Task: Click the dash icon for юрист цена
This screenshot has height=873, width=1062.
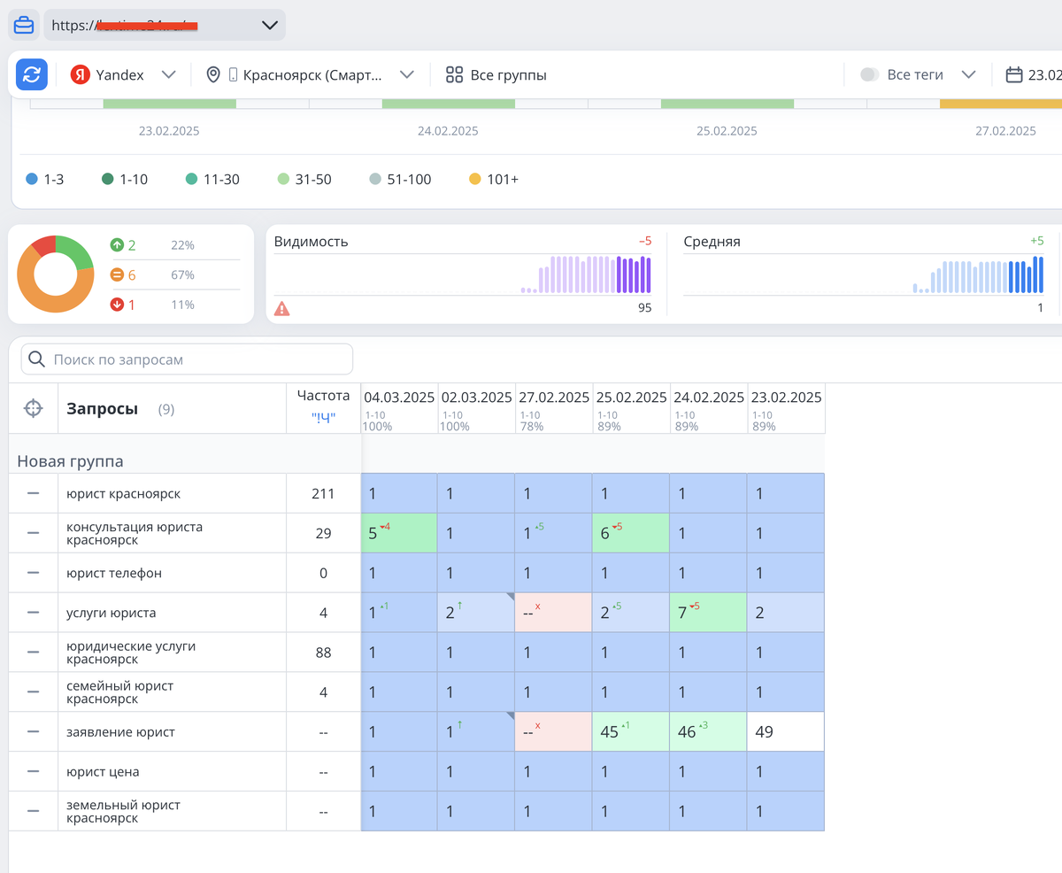Action: pyautogui.click(x=33, y=772)
